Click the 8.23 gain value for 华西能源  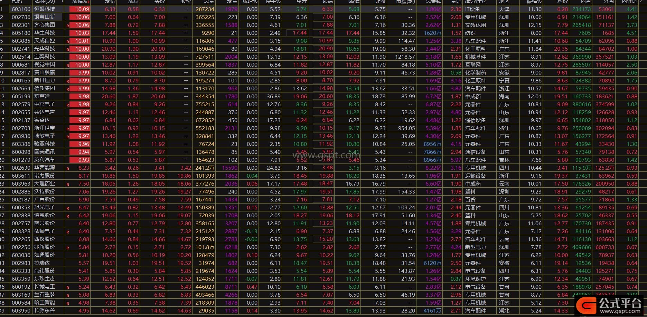click(84, 168)
